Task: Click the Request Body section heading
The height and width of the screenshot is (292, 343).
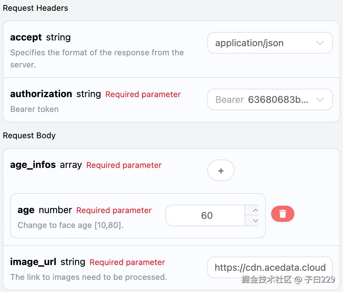Action: click(x=29, y=136)
